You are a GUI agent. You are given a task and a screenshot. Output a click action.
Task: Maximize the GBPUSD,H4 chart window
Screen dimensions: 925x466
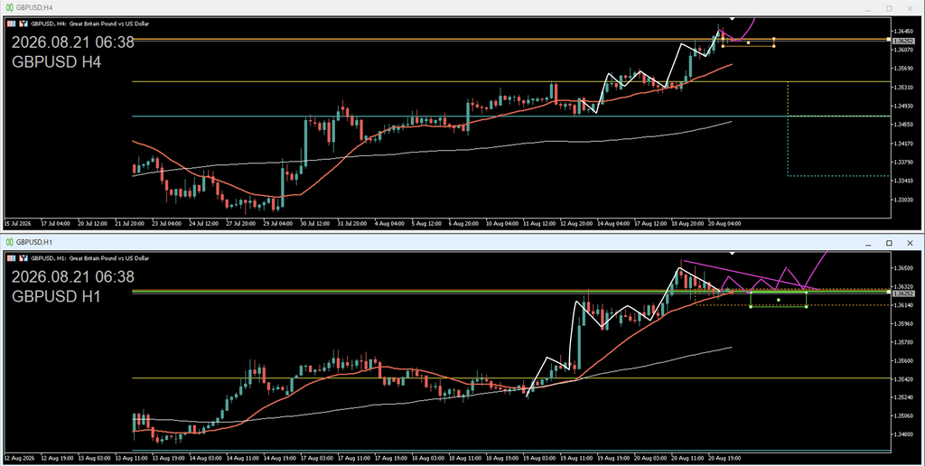[889, 8]
